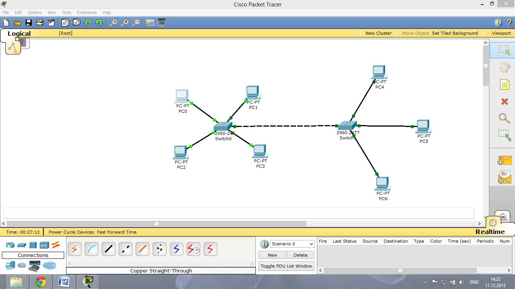Choose automatic connection type

coord(74,249)
